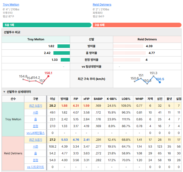The width and height of the screenshot is (183, 172).
Task: Click the green 1.82 ERA bar
Action: [x=64, y=46]
